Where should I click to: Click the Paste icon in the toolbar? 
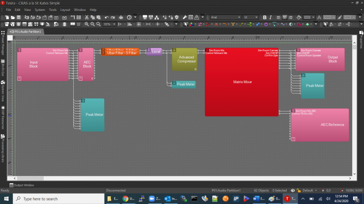tap(98, 17)
